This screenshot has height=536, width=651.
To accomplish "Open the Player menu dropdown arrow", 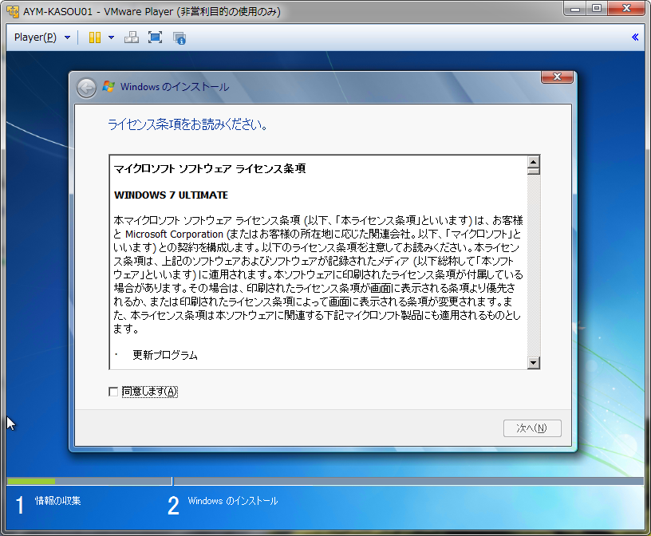I will click(x=67, y=37).
